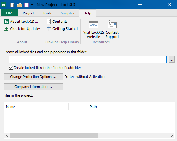Screen dimensions: 177x141
Task: Toggle 'Create locked files in Locked subfolder' checkbox
Action: pos(11,68)
